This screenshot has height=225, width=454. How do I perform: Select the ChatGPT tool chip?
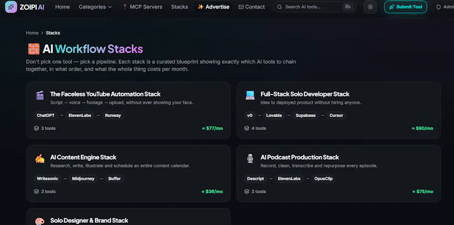(45, 115)
